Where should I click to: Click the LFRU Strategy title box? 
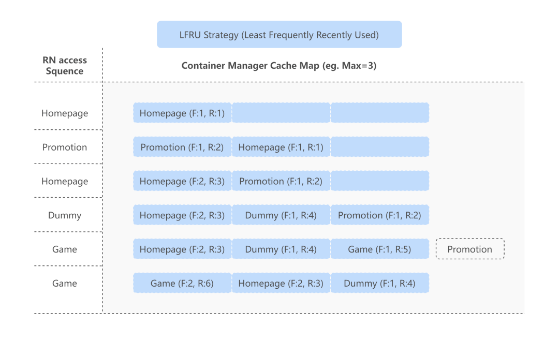pyautogui.click(x=279, y=35)
